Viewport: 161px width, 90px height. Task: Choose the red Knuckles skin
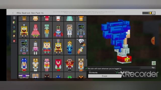[x=58, y=64]
